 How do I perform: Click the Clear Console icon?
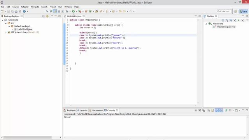click(x=209, y=110)
